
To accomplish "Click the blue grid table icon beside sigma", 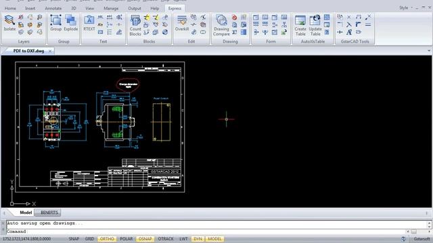I will (244, 32).
